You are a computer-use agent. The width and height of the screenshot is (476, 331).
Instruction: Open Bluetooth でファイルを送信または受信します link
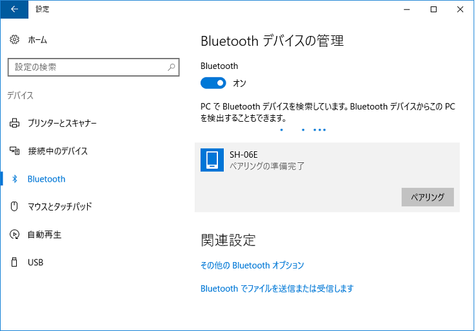(277, 288)
